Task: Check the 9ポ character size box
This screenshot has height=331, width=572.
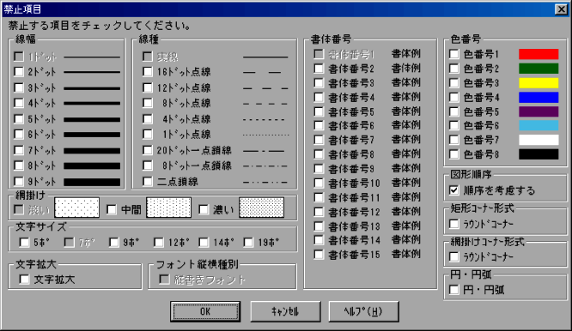Action: coord(114,242)
